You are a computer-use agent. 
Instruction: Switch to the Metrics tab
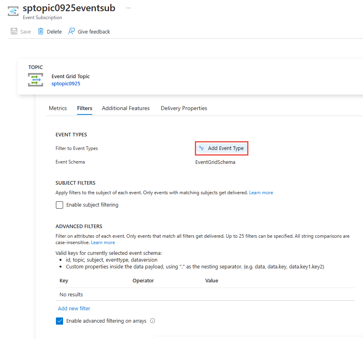pyautogui.click(x=58, y=108)
